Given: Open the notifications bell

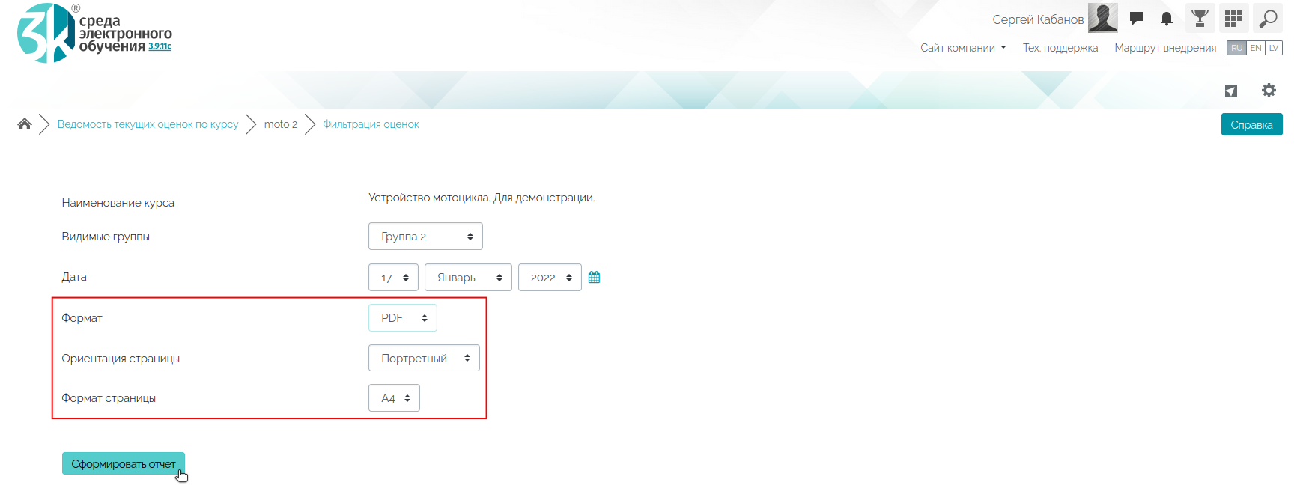Looking at the screenshot, I should tap(1166, 19).
